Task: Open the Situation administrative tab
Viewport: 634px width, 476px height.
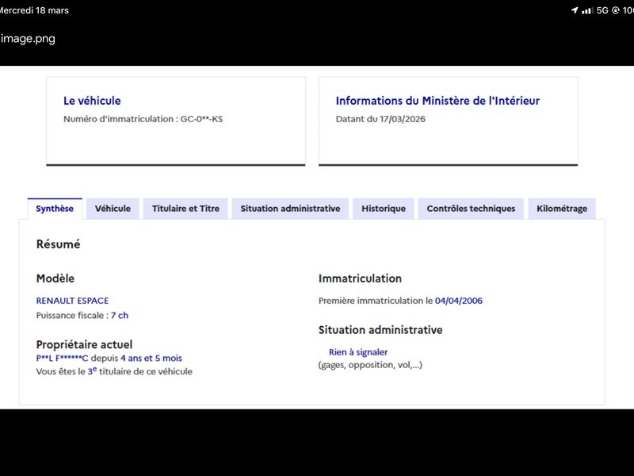Action: tap(290, 209)
